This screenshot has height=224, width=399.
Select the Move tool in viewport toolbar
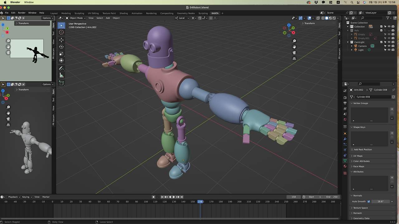click(61, 40)
